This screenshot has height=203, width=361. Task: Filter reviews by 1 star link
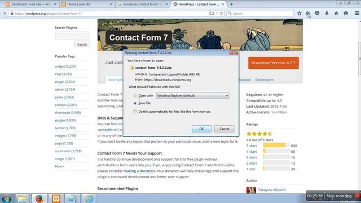(x=250, y=169)
